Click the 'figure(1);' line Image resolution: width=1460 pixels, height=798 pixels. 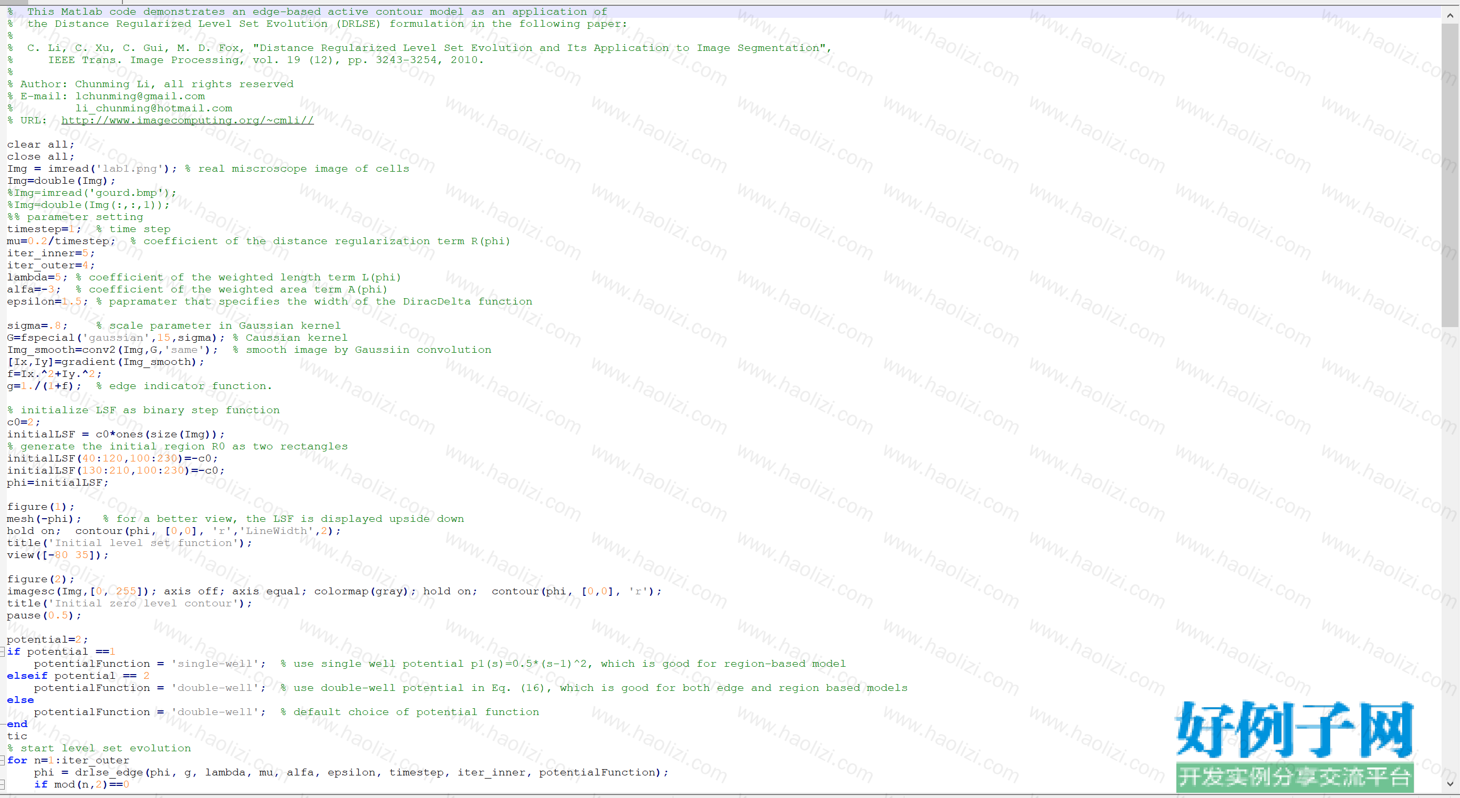point(40,507)
